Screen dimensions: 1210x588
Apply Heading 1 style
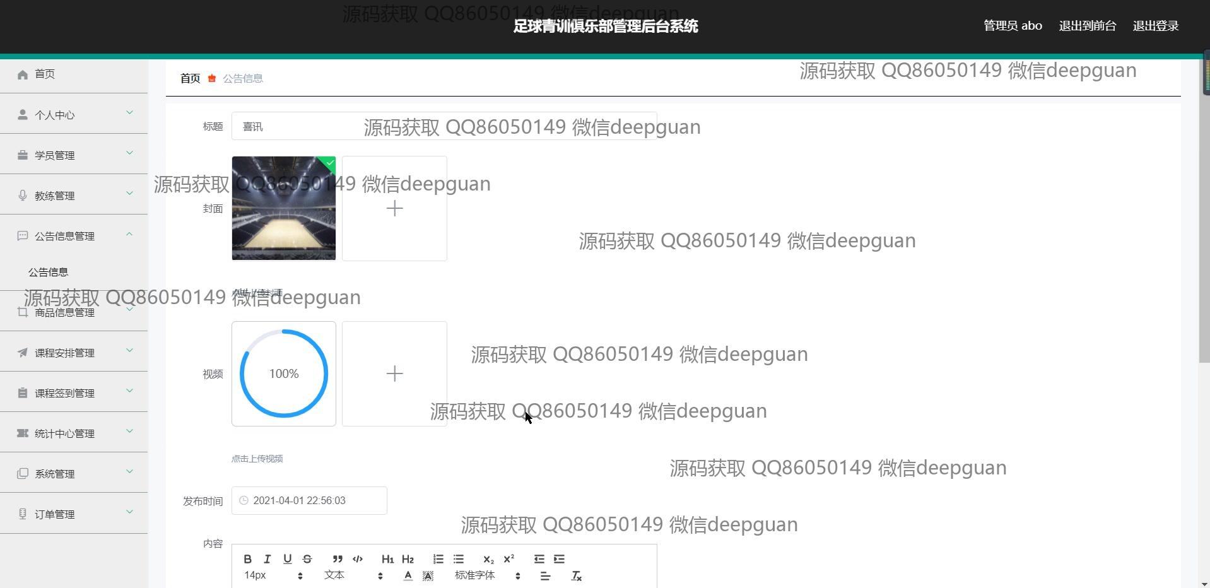(x=387, y=559)
